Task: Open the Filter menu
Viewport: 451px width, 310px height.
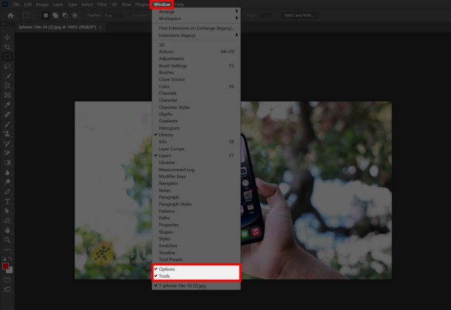Action: (102, 4)
